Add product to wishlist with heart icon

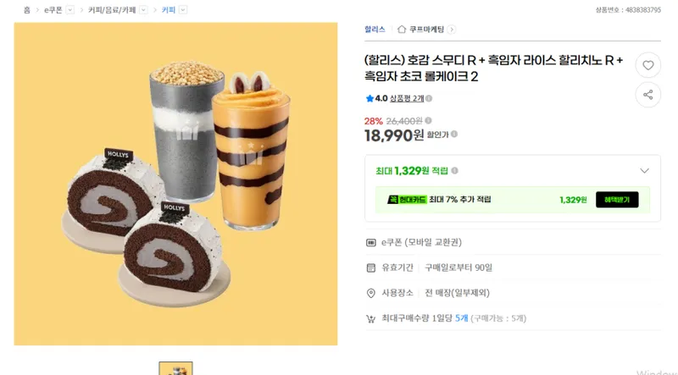(647, 65)
